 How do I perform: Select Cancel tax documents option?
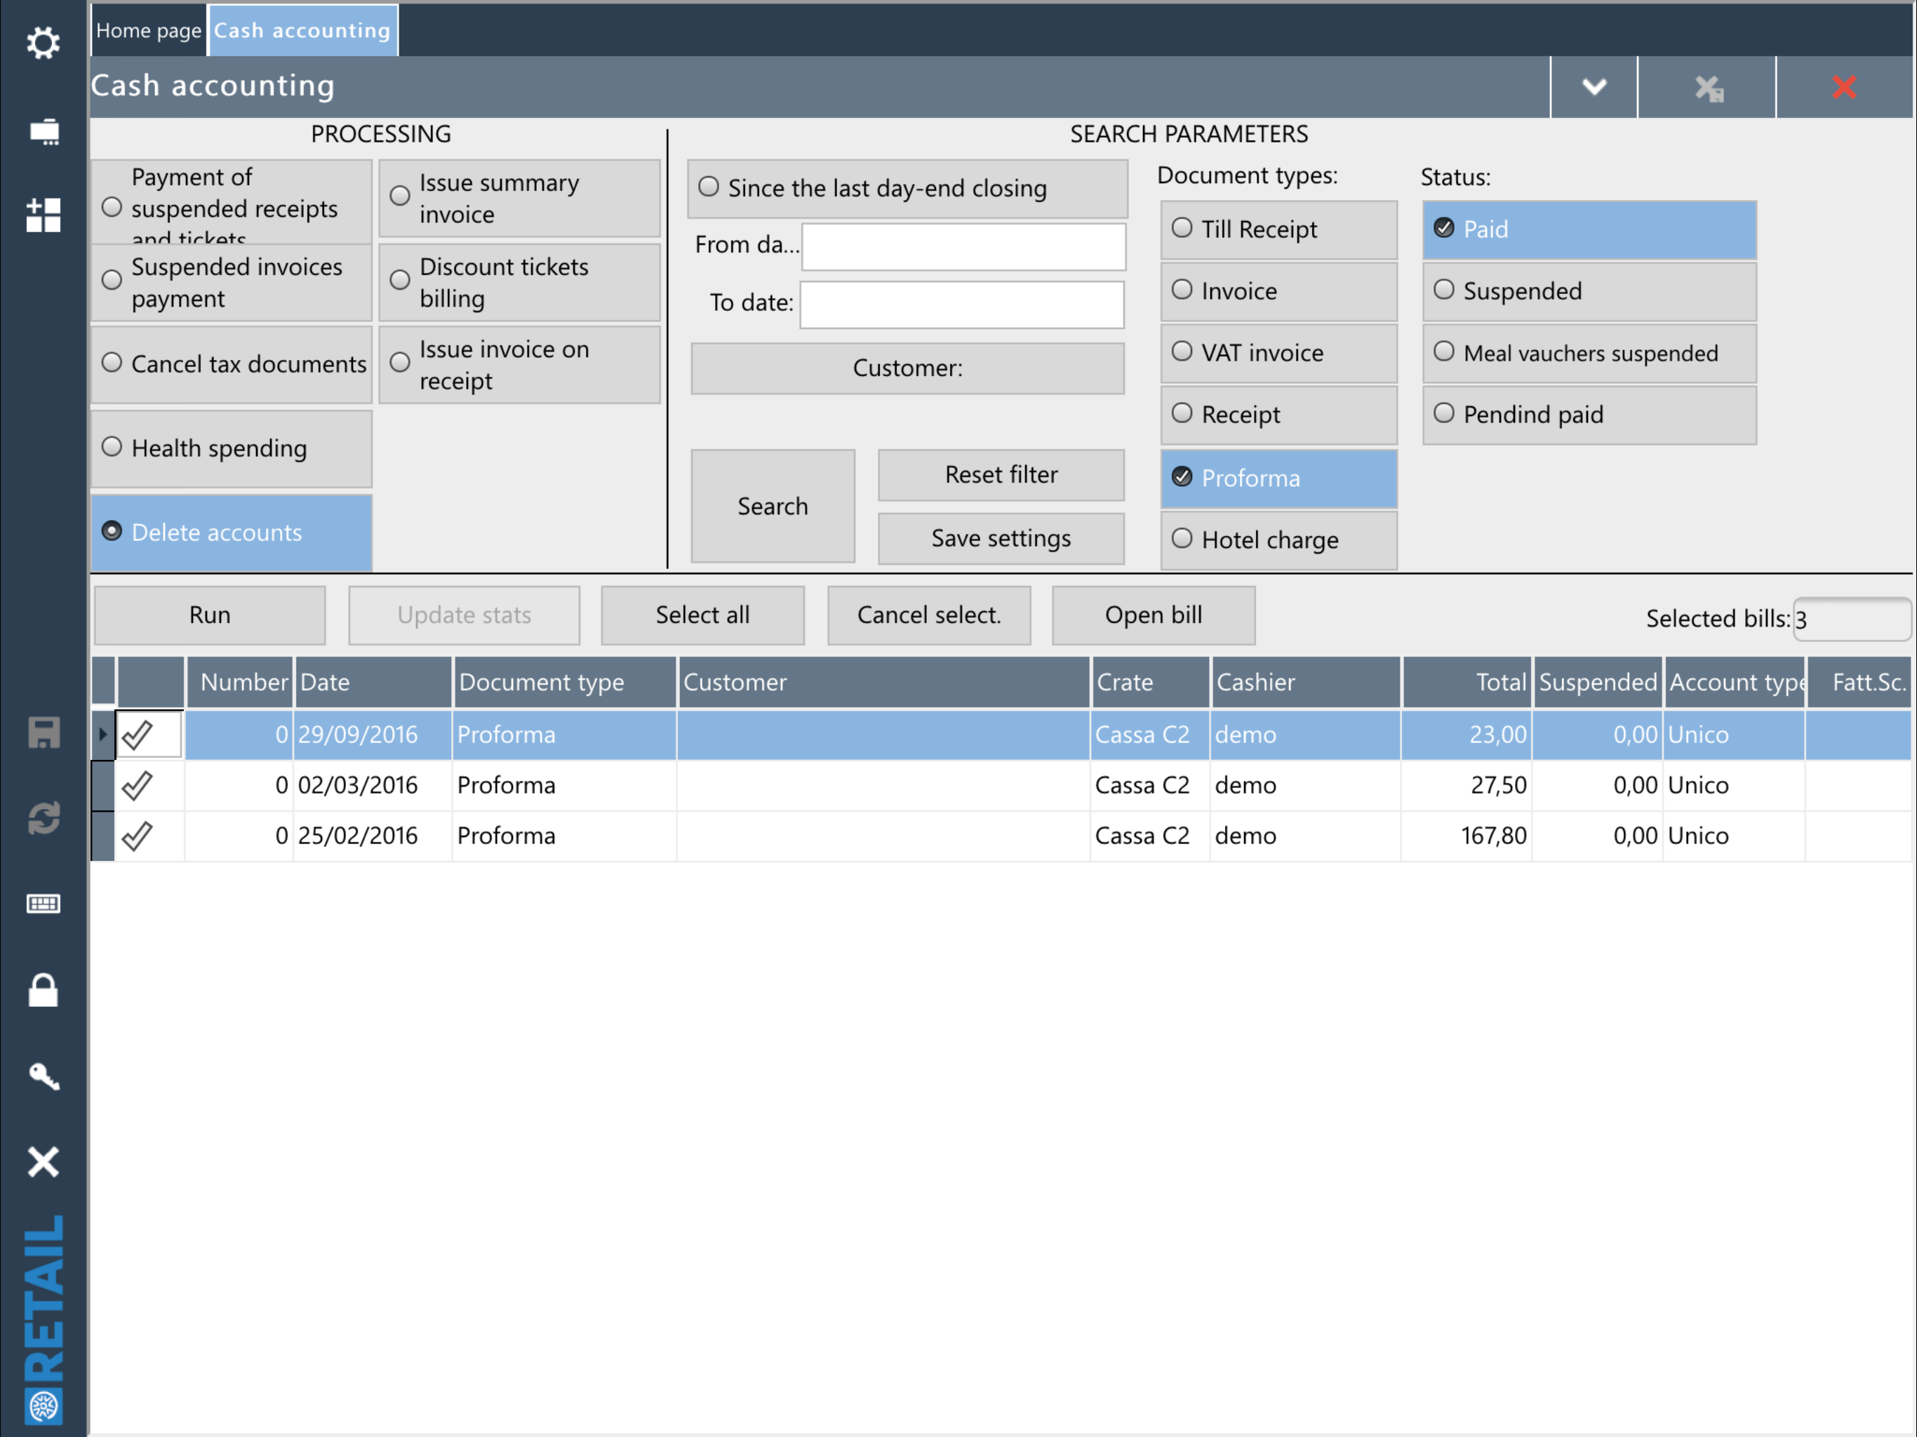coord(232,364)
